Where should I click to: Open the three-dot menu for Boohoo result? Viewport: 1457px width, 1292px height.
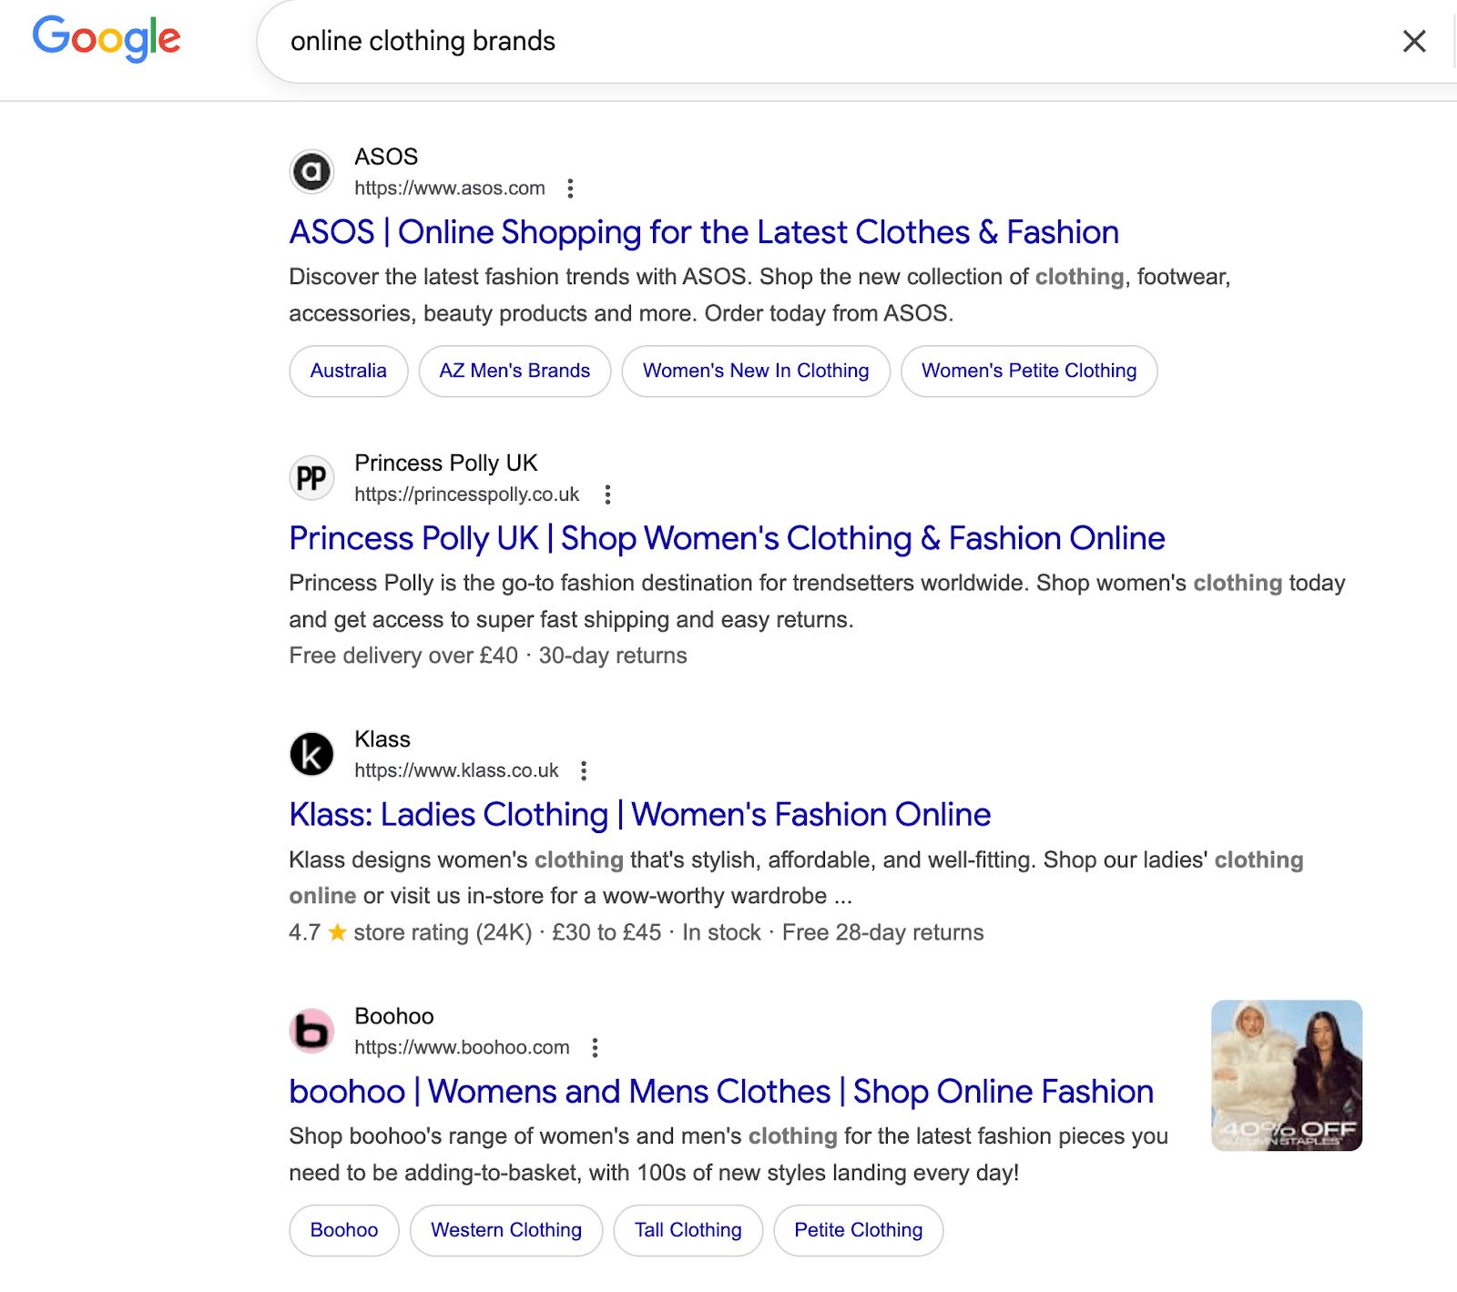coord(596,1047)
